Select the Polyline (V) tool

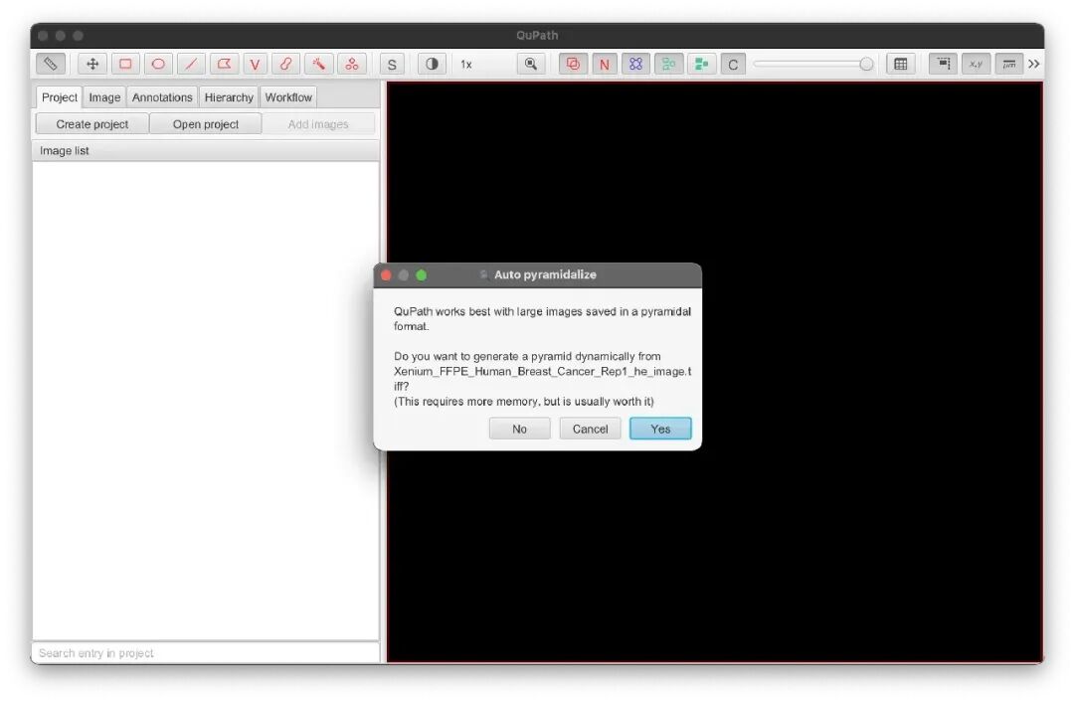(255, 64)
